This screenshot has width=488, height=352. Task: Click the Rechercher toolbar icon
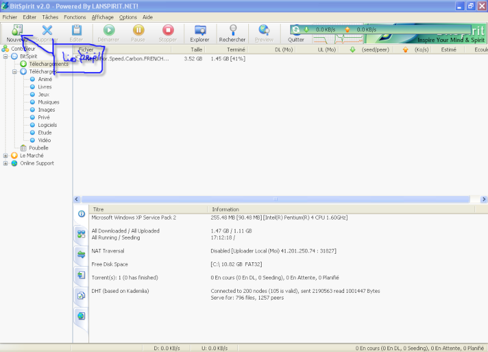coord(232,30)
